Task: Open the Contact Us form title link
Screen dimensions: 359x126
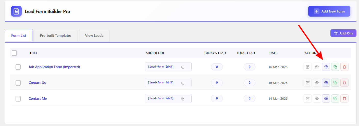Action: click(x=37, y=83)
